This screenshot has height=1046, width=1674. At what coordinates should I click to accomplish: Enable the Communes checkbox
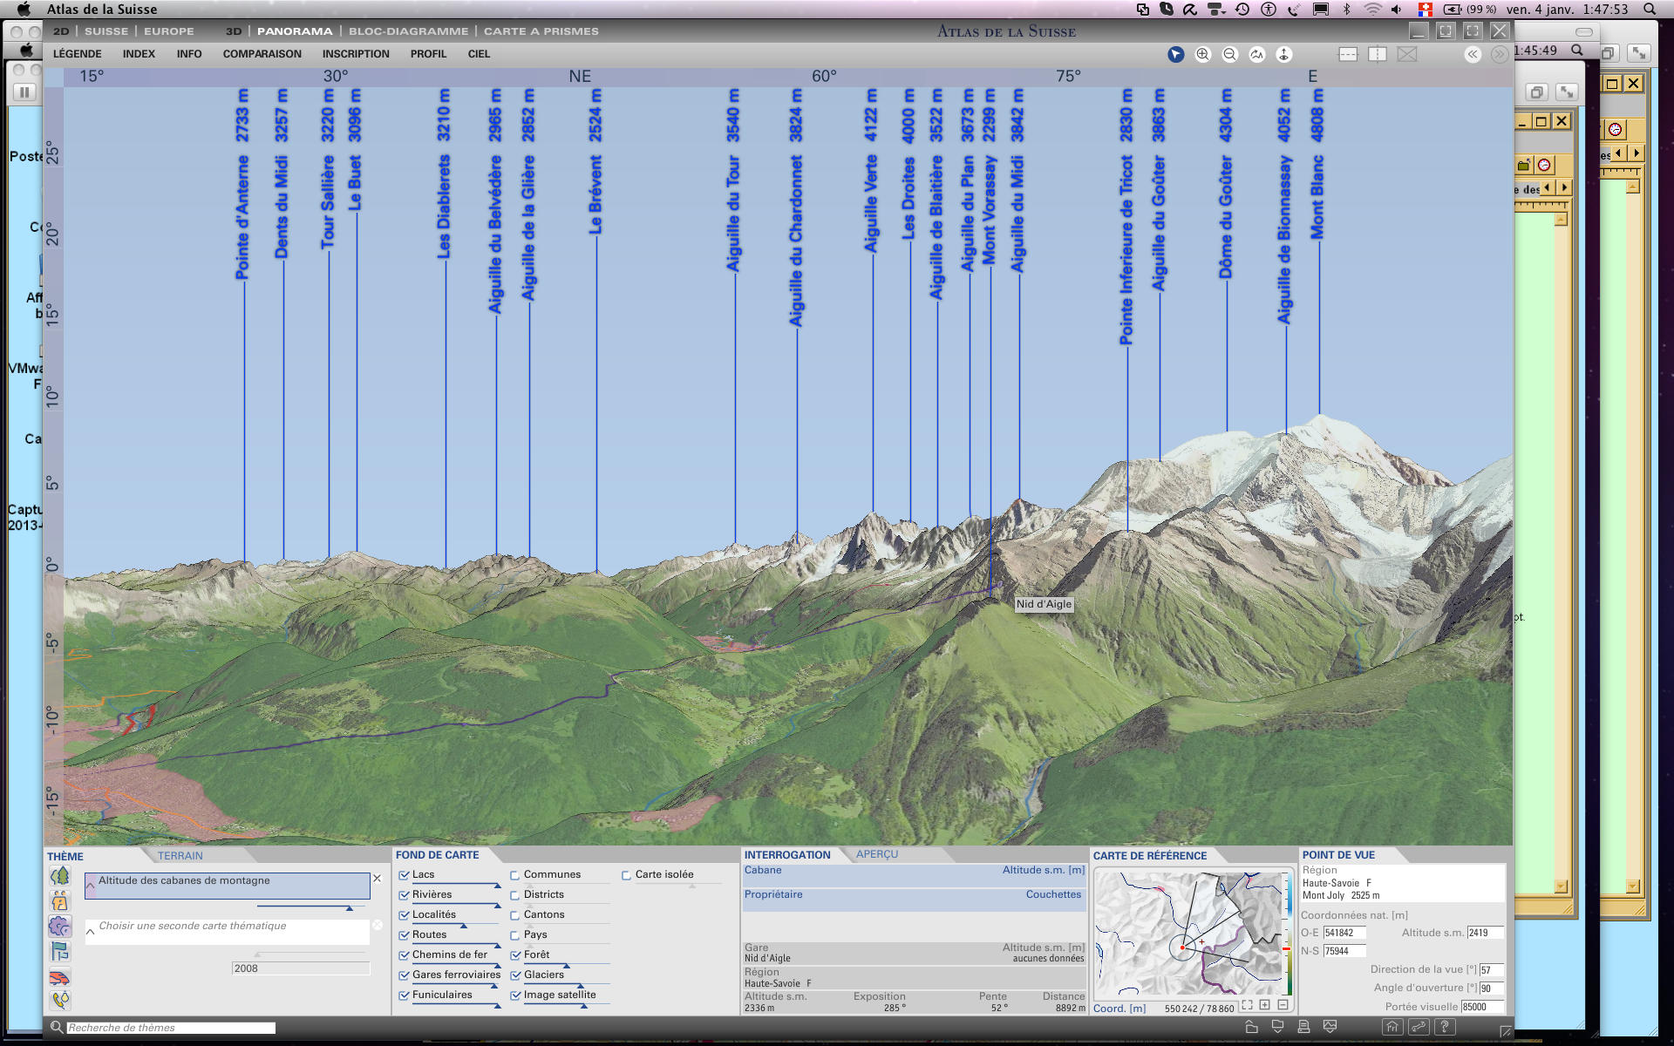515,875
